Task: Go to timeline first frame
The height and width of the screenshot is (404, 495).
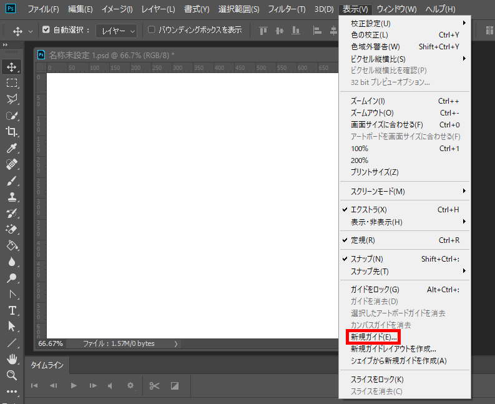Action: tap(34, 386)
